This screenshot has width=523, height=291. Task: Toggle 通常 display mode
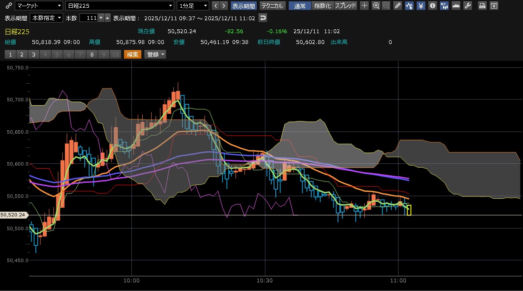(x=300, y=6)
